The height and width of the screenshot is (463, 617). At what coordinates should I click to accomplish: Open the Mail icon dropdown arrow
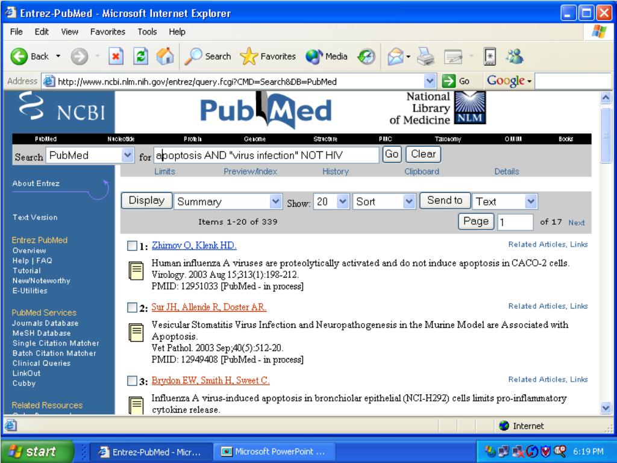[x=408, y=57]
